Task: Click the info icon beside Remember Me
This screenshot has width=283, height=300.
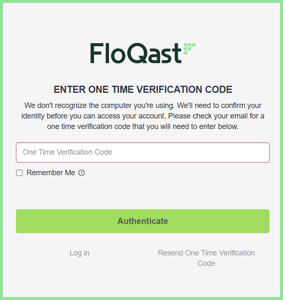Action: pyautogui.click(x=81, y=173)
